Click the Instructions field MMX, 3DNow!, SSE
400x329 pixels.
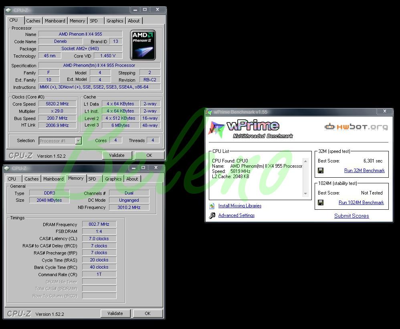pos(99,87)
